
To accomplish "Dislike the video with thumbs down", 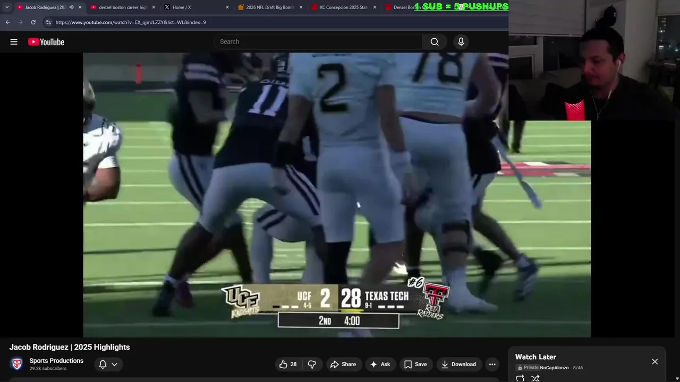I will click(x=312, y=364).
